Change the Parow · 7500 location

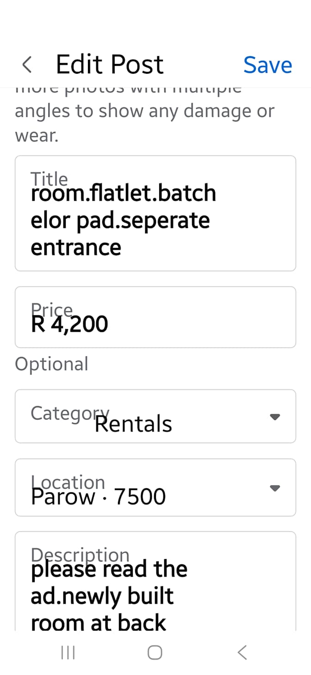pyautogui.click(x=98, y=497)
